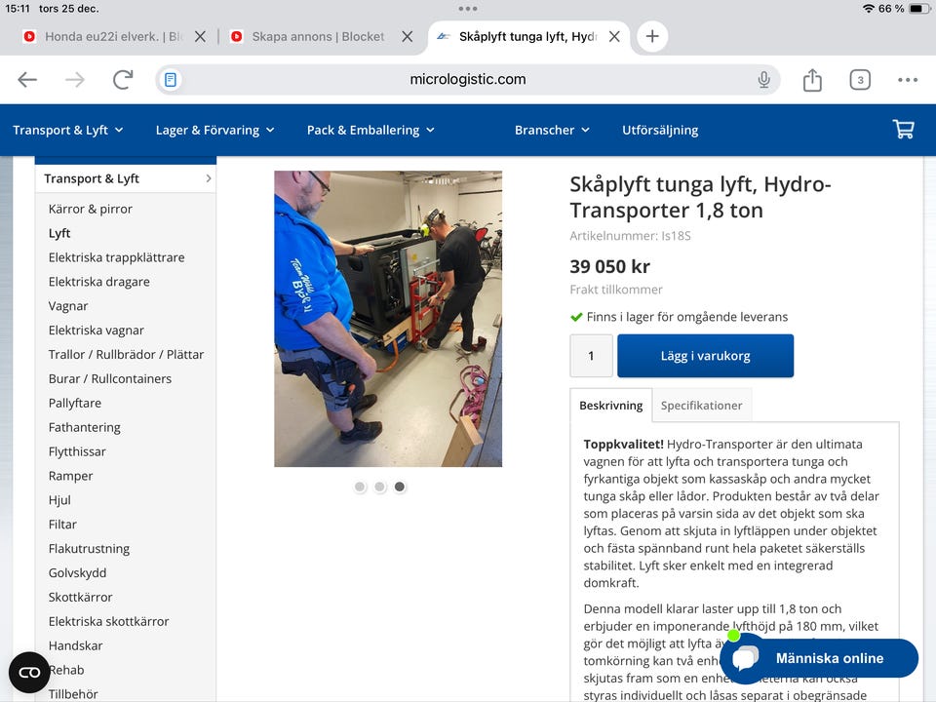Show second product image dot
The image size is (936, 702).
pos(379,487)
